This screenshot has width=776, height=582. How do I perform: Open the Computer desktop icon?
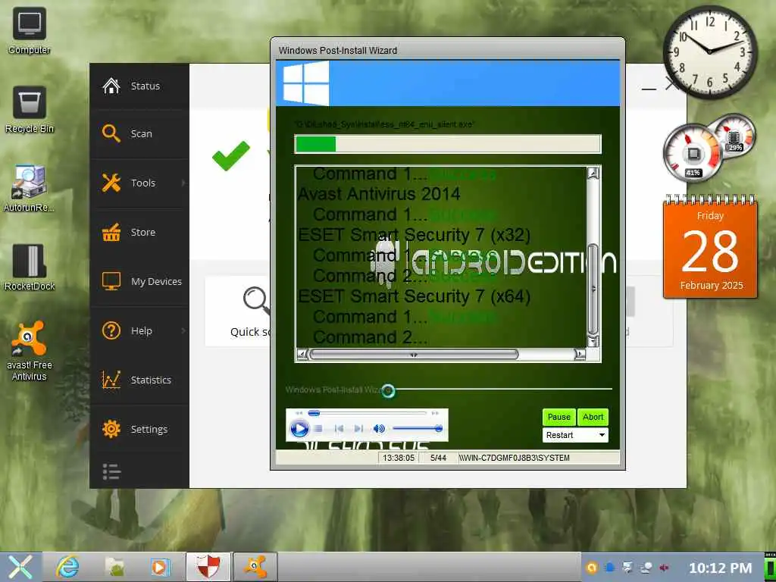point(30,30)
